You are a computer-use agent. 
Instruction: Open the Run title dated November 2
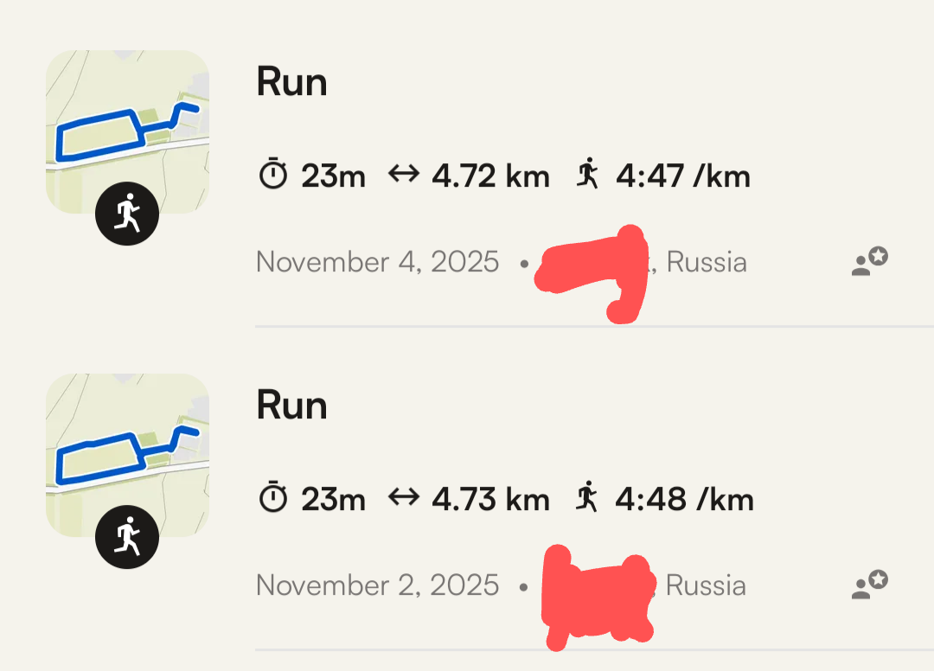pos(291,406)
